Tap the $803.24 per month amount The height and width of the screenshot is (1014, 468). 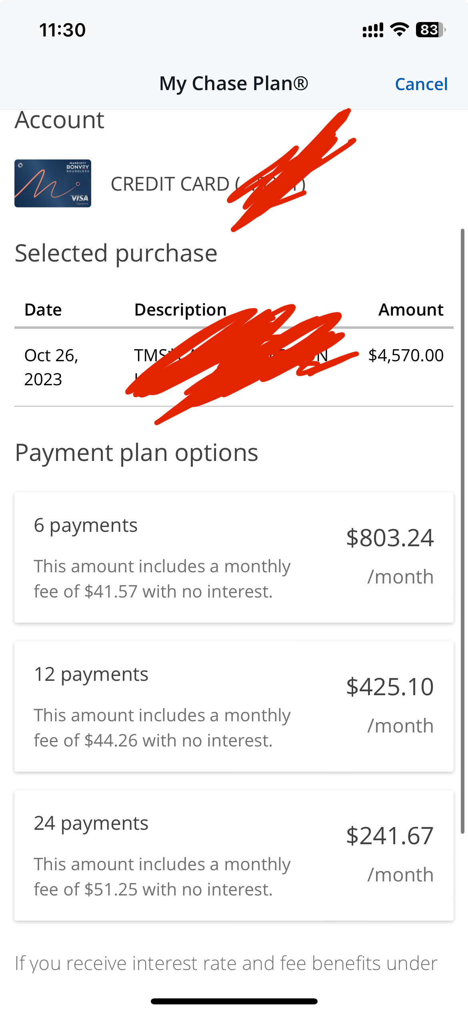[x=390, y=538]
